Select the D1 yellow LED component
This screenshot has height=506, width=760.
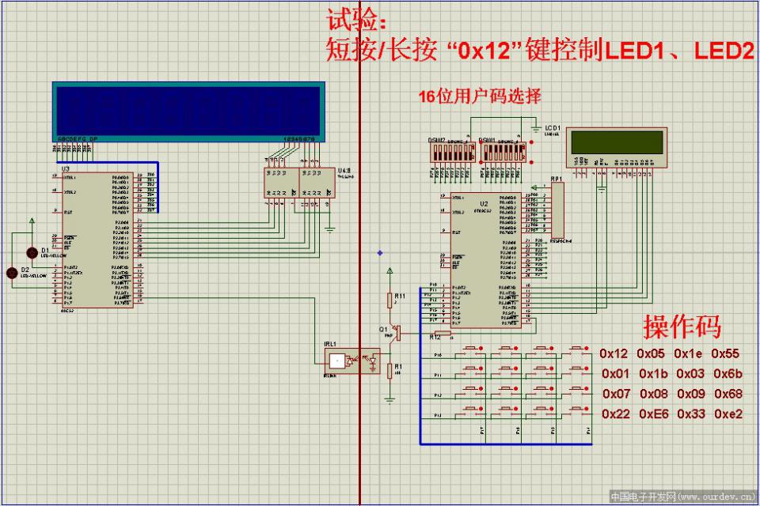[32, 253]
